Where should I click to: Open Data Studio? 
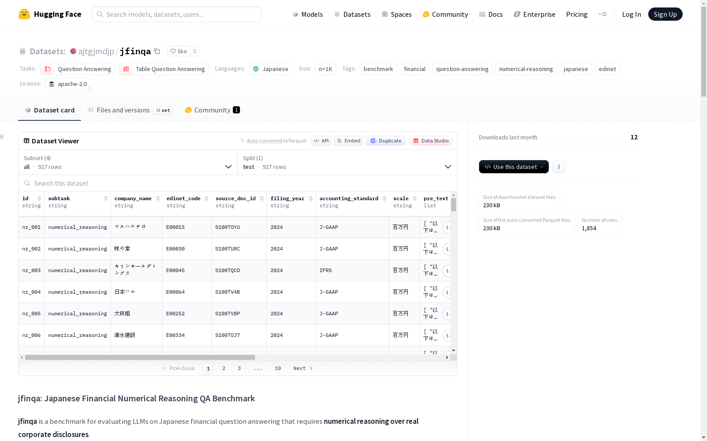point(431,141)
